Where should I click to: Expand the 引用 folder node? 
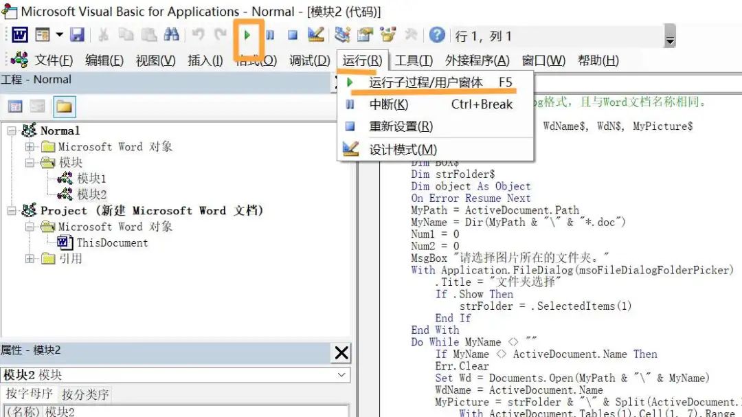coord(30,259)
